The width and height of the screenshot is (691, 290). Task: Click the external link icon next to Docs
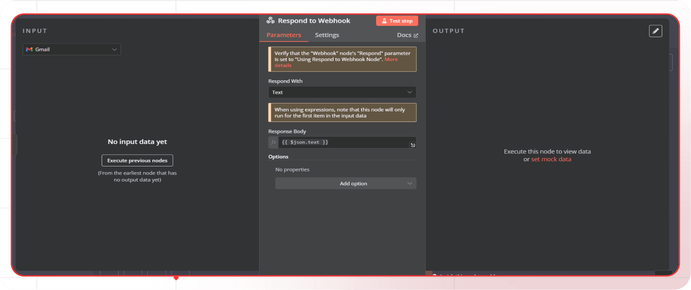416,35
